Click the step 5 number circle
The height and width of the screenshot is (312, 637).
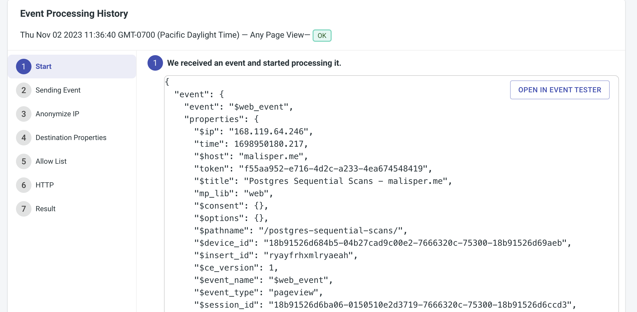pyautogui.click(x=23, y=161)
